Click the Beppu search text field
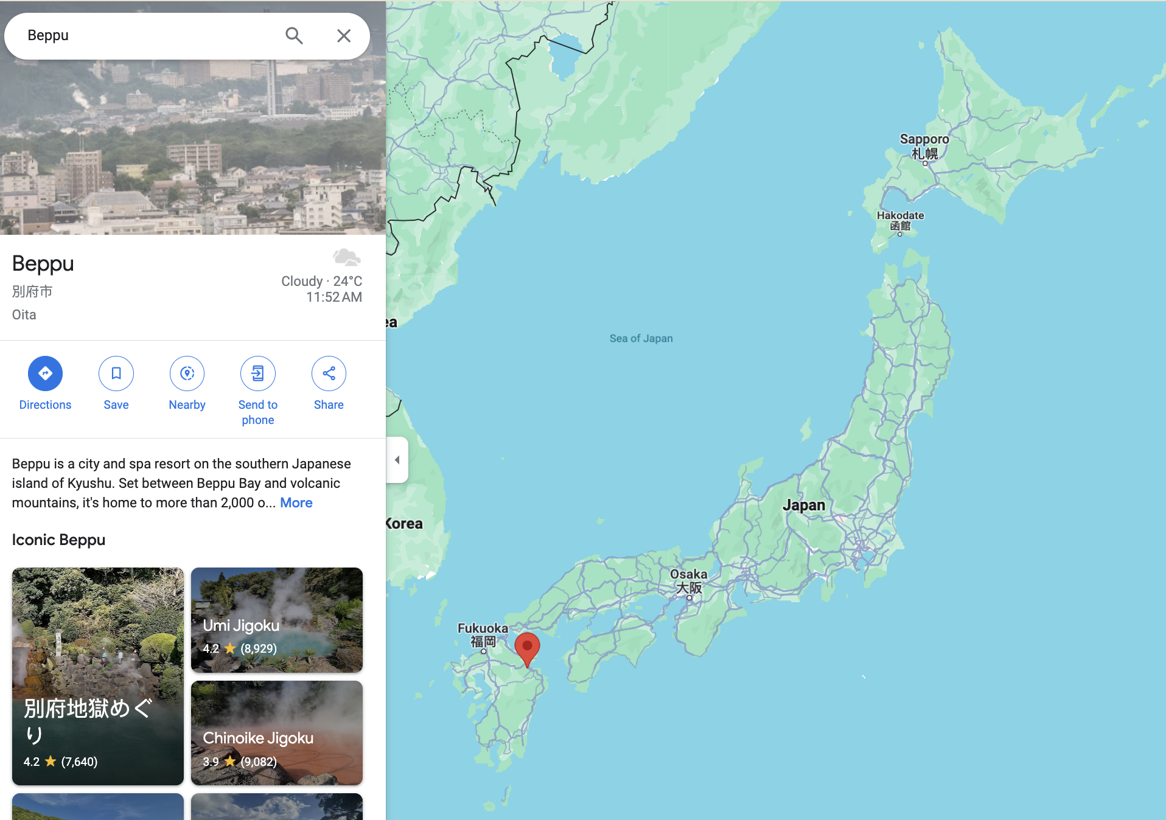Viewport: 1166px width, 820px height. [152, 36]
